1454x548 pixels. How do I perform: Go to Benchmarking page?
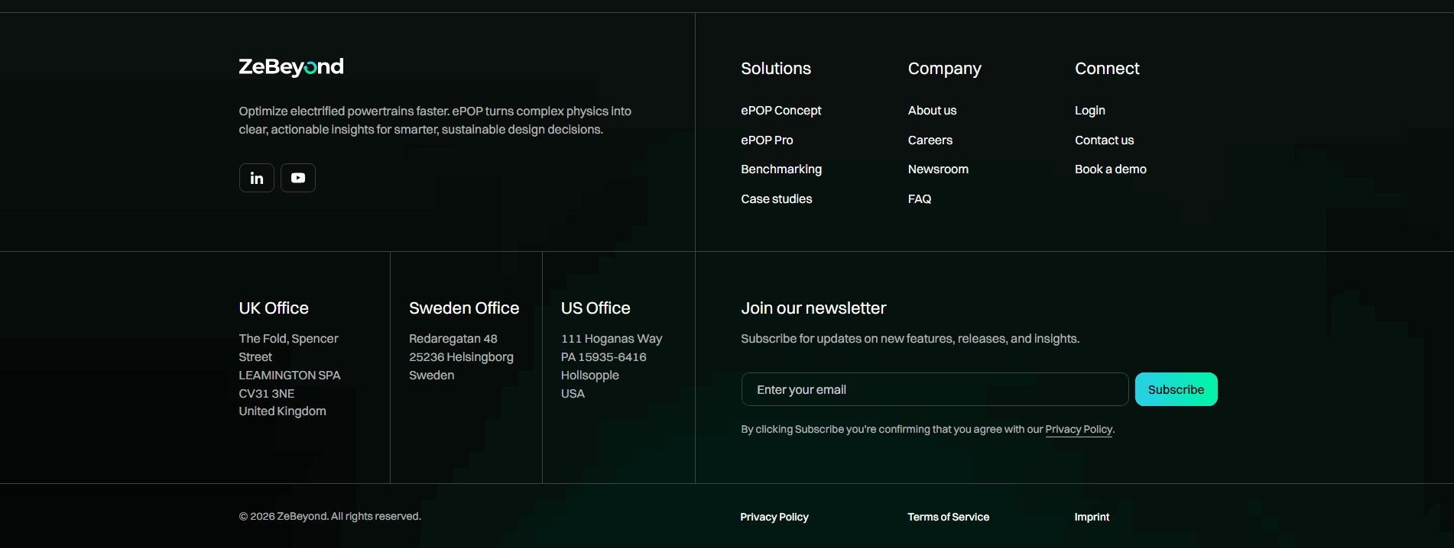781,169
